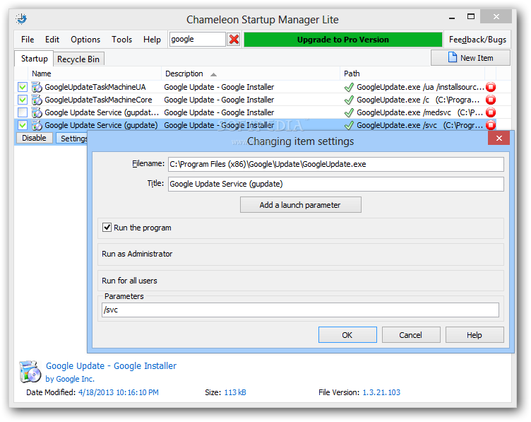Click the Settings button under the list

72,139
